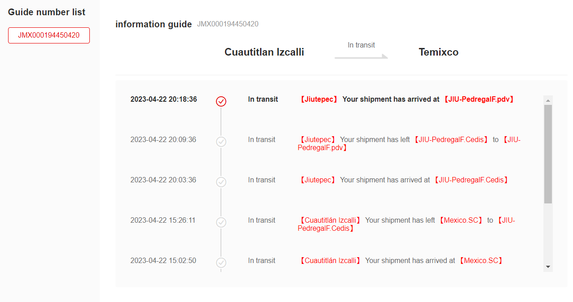The height and width of the screenshot is (302, 573).
Task: Click the Cuautitlan Izcalli origin city name
Action: [264, 52]
